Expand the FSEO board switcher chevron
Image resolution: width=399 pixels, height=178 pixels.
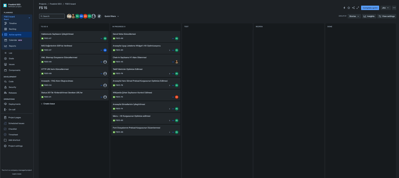(x=29, y=18)
